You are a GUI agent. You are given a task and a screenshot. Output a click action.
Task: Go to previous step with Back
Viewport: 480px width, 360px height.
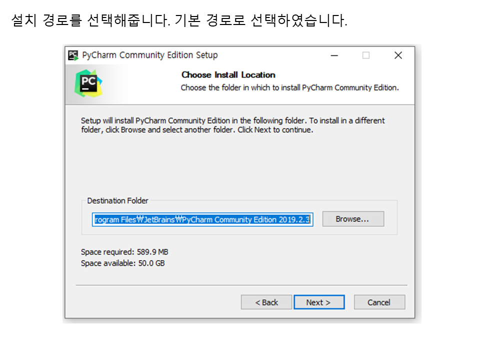pyautogui.click(x=266, y=302)
